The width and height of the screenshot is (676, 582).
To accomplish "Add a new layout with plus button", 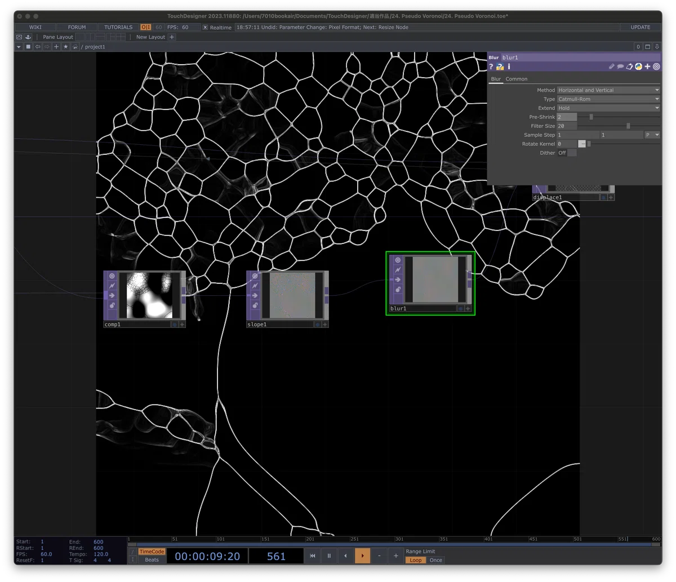I will click(x=172, y=37).
